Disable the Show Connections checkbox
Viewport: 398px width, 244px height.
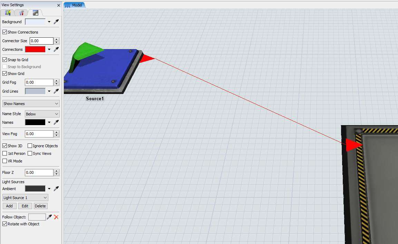[5, 32]
